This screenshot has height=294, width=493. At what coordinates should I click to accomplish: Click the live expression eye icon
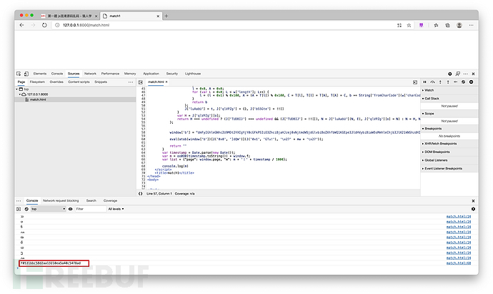click(x=69, y=209)
